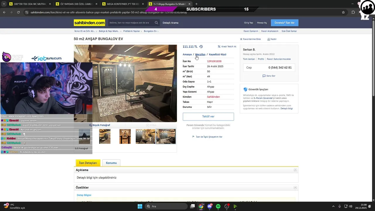
Task: Click Favori Satıcılarıma ekle link
Action: [279, 59]
